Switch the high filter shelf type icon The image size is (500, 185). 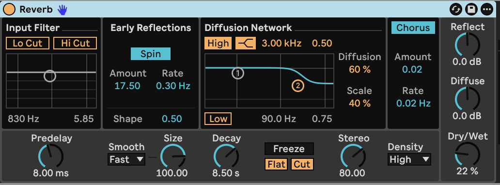246,44
